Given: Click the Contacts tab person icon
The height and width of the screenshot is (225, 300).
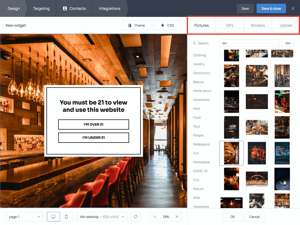Looking at the screenshot, I should coord(65,8).
